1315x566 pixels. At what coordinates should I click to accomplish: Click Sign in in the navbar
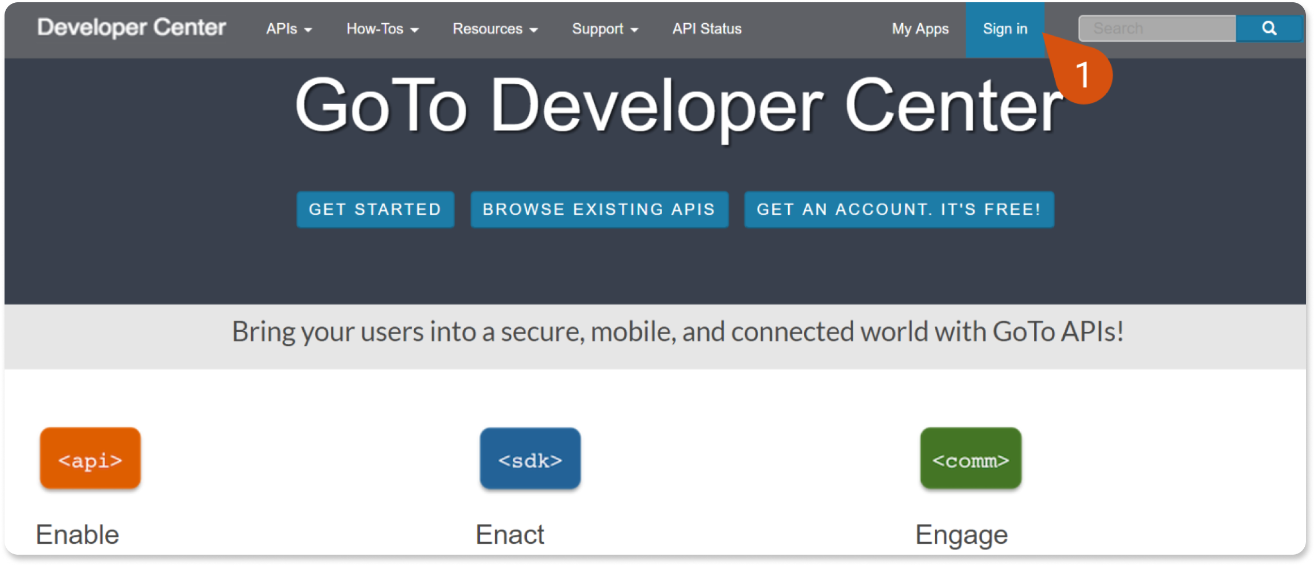(x=1005, y=29)
